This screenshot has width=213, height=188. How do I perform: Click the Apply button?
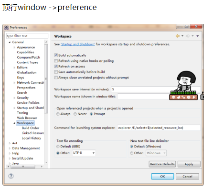click(189, 164)
